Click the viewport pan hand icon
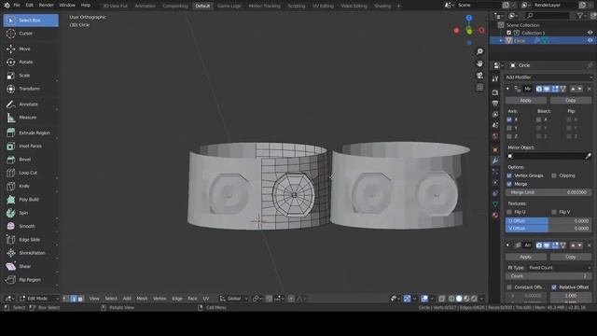597x336 pixels. tap(479, 63)
